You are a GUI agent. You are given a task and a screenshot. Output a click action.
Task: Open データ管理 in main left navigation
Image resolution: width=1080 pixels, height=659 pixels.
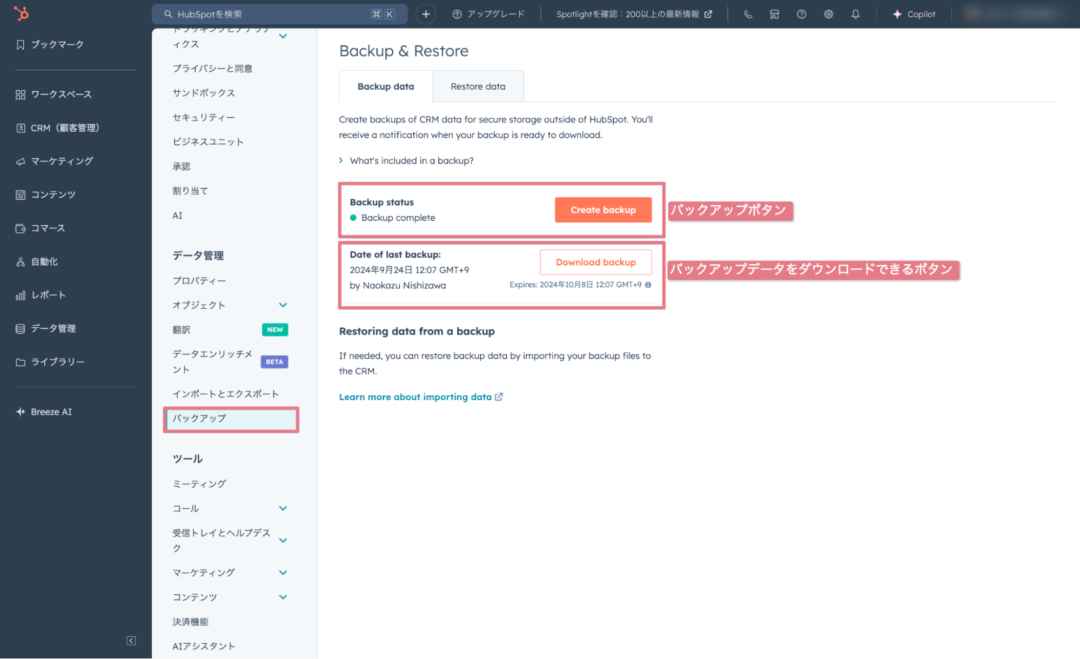pyautogui.click(x=46, y=329)
